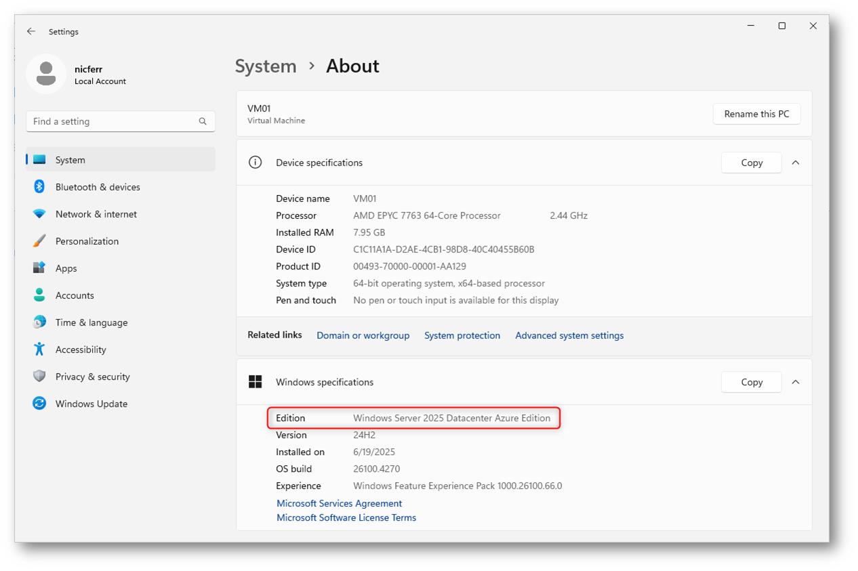This screenshot has width=858, height=571.
Task: Click the Personalization paintbrush icon
Action: 39,241
